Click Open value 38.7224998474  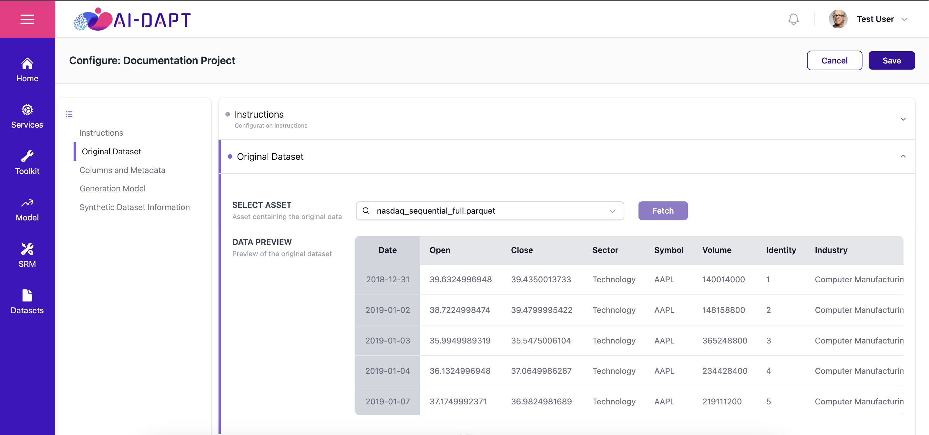(459, 310)
